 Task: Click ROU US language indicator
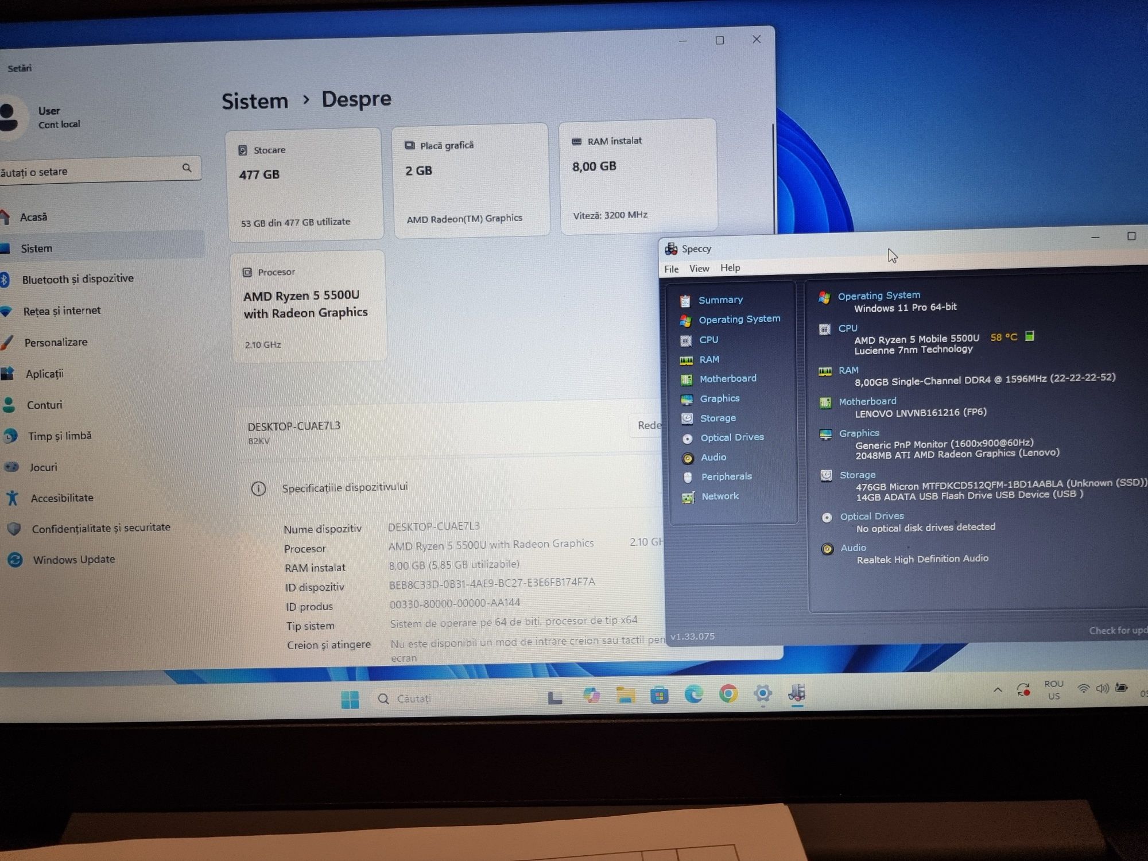(1054, 690)
